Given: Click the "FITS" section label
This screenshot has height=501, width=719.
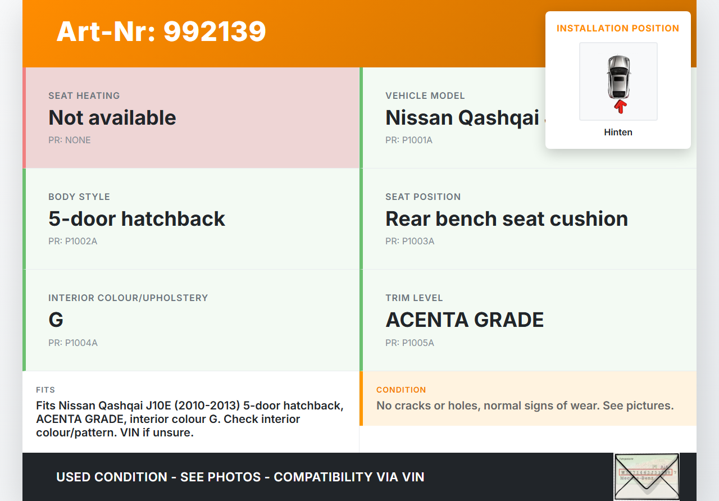Looking at the screenshot, I should click(x=45, y=390).
